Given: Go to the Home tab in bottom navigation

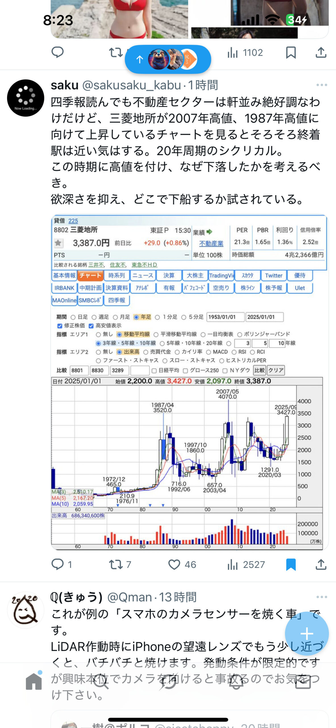Looking at the screenshot, I should [x=34, y=681].
